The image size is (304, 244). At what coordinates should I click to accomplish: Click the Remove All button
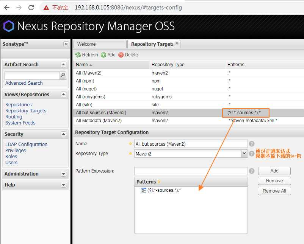tap(274, 191)
